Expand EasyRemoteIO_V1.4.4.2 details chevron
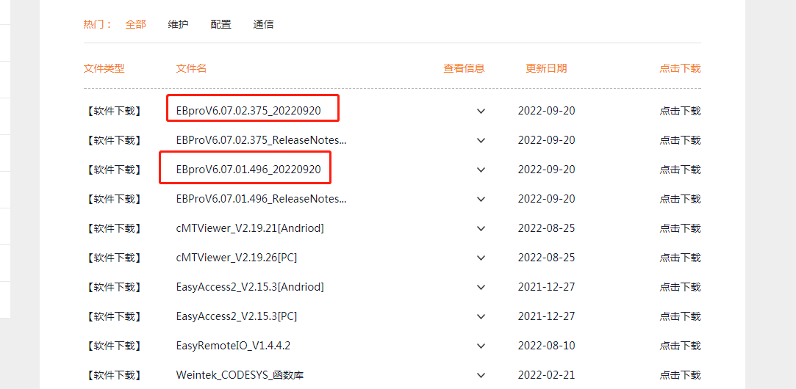The height and width of the screenshot is (389, 796). tap(481, 346)
